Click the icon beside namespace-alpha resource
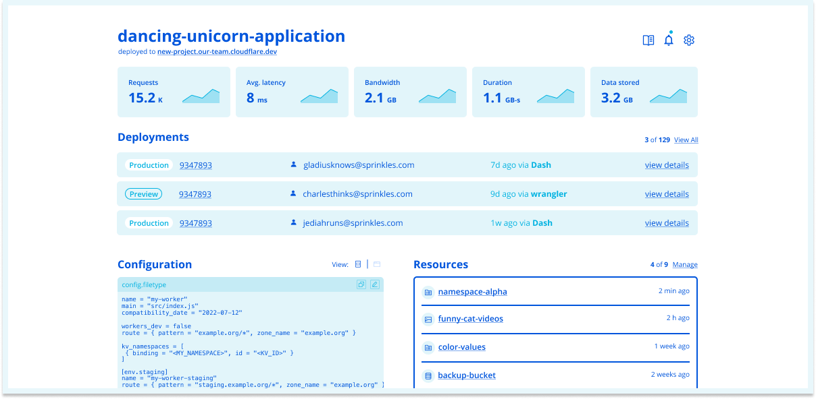Viewport: 816px width, 399px height. point(428,292)
